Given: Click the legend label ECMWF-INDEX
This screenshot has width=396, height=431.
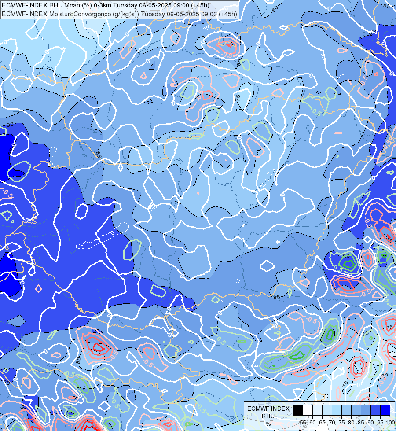Looking at the screenshot, I should click(268, 409).
